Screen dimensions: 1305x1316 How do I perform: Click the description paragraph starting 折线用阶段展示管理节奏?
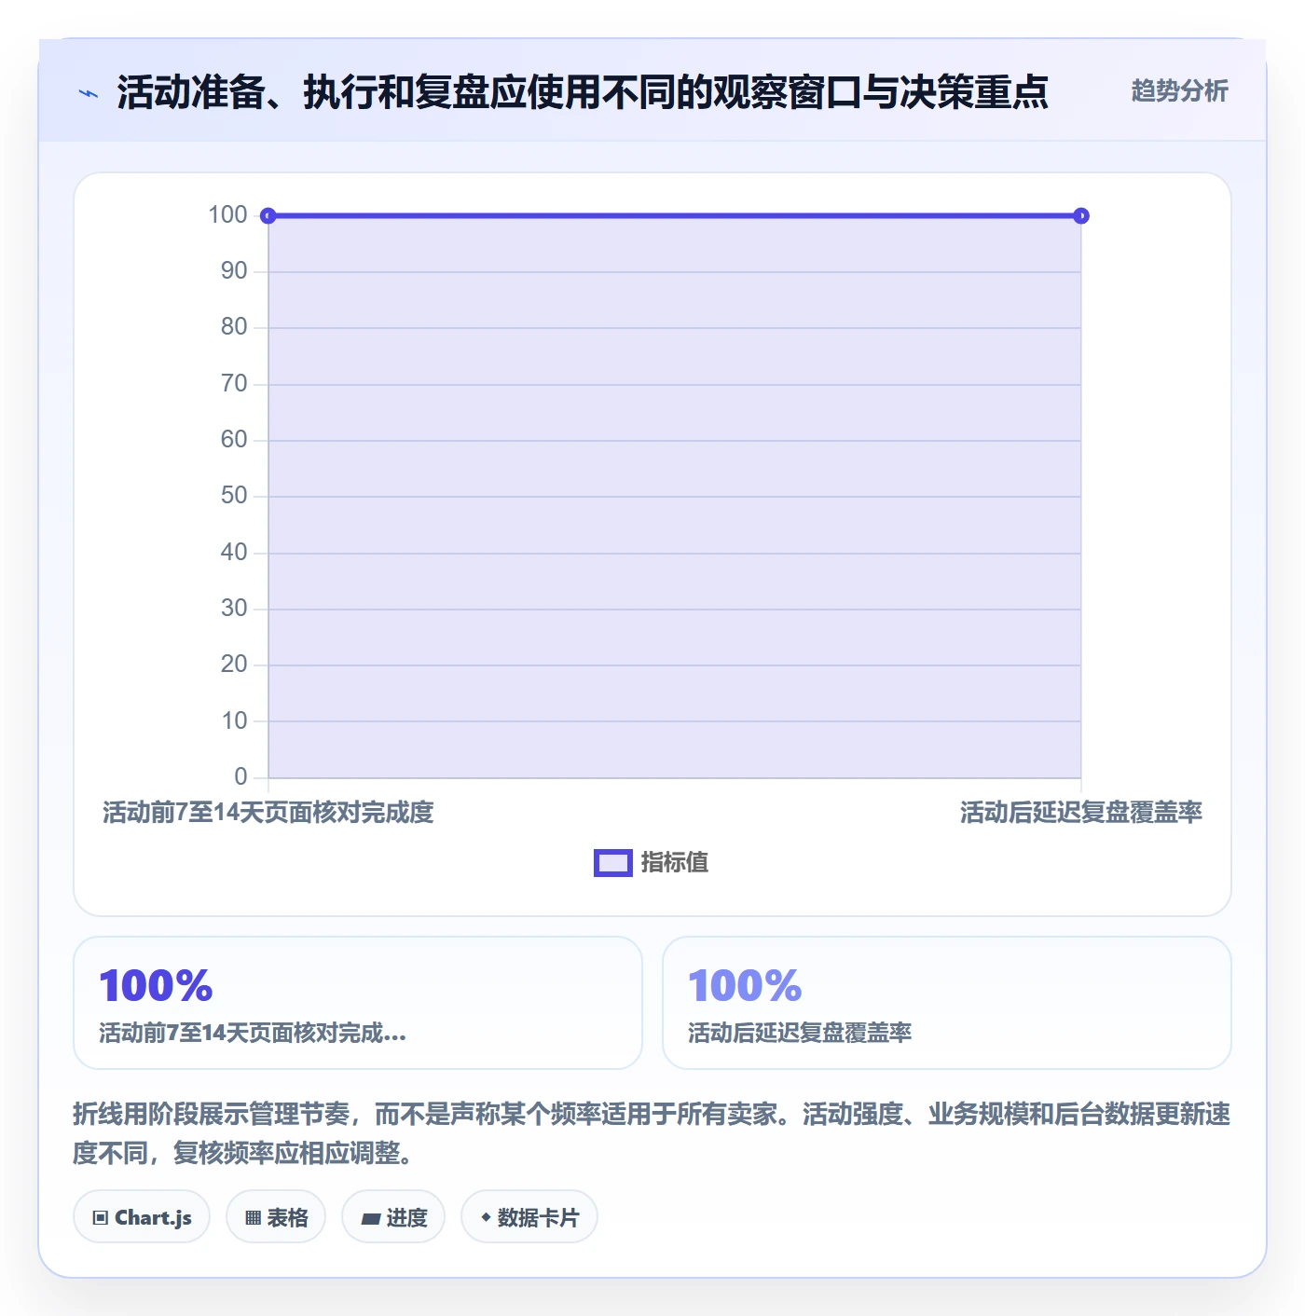point(652,1133)
